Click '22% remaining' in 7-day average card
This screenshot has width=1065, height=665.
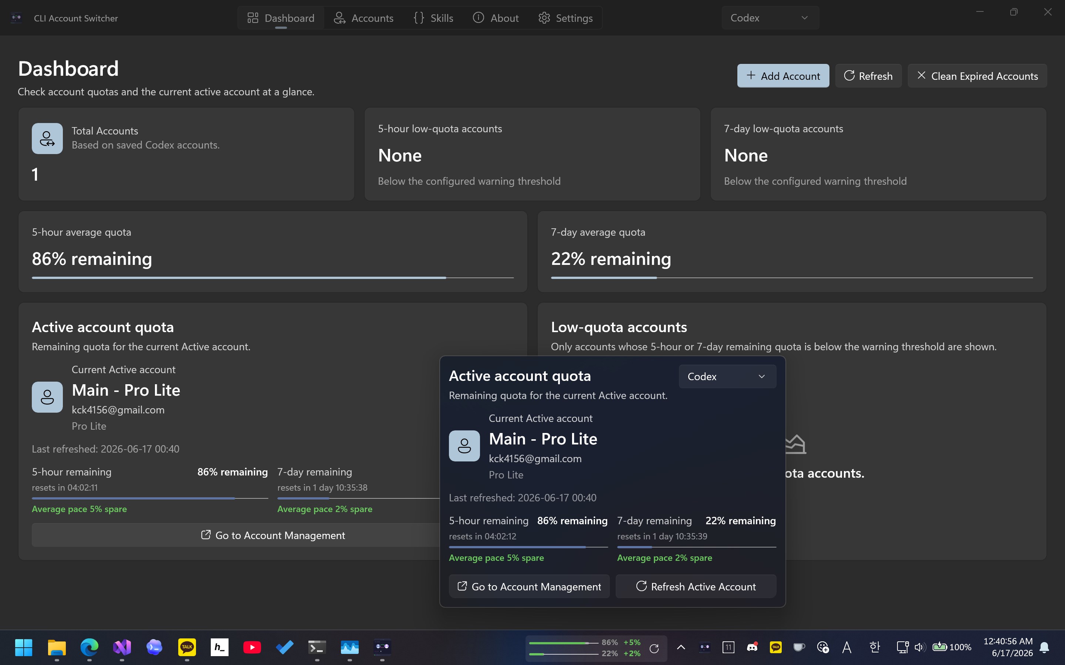[611, 259]
